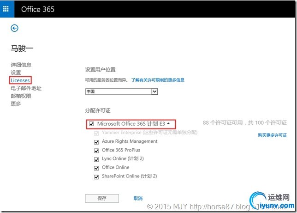Go to 电子邮件地址 section
Viewport: 297px width, 213px height.
click(x=26, y=88)
